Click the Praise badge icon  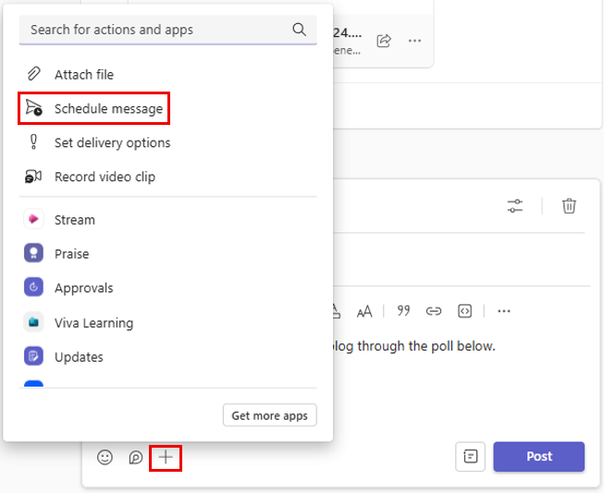click(33, 253)
